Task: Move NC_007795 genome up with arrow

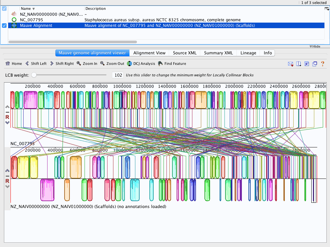Action: click(7, 107)
